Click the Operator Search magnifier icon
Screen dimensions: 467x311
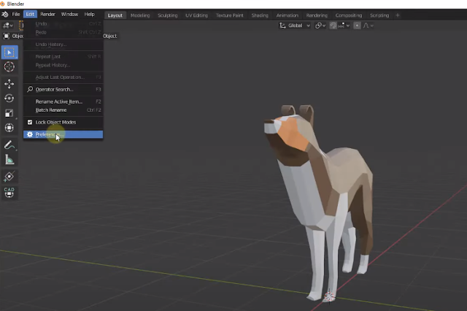click(30, 89)
